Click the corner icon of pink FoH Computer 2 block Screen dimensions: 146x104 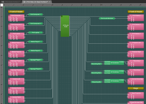point(9,24)
